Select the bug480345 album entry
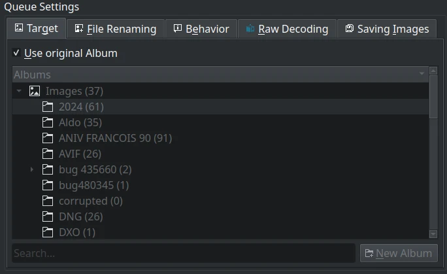This screenshot has height=274, width=447. [93, 185]
